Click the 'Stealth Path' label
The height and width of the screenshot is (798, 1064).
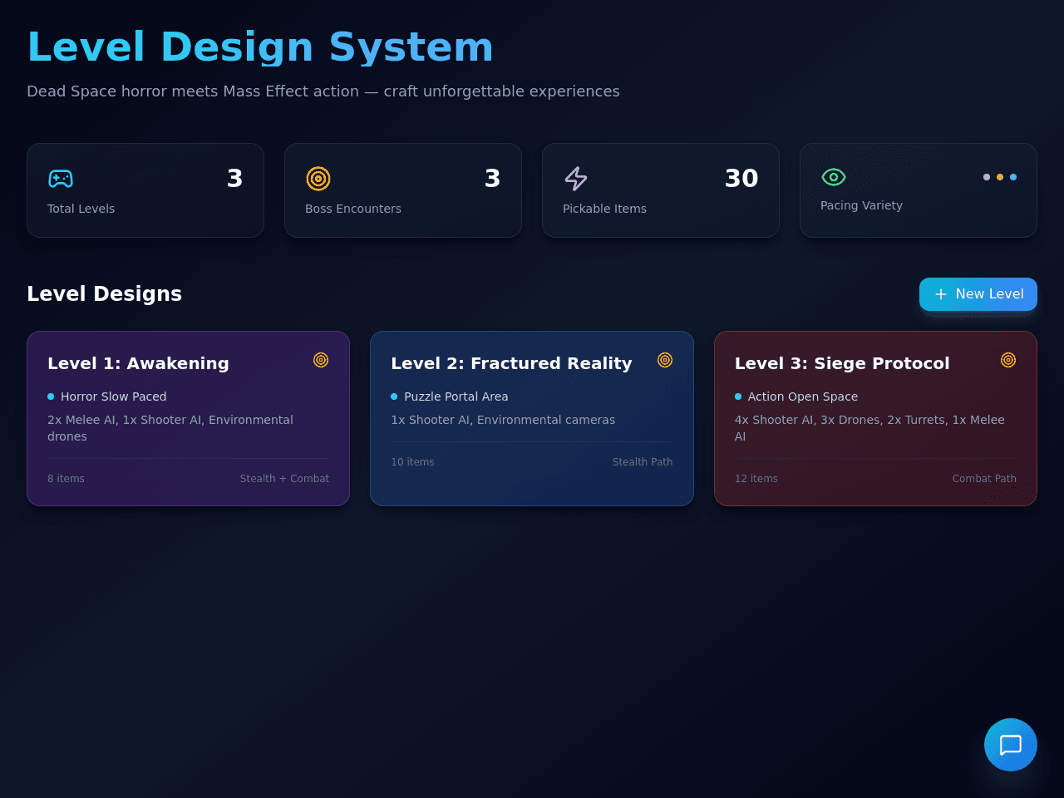(643, 462)
